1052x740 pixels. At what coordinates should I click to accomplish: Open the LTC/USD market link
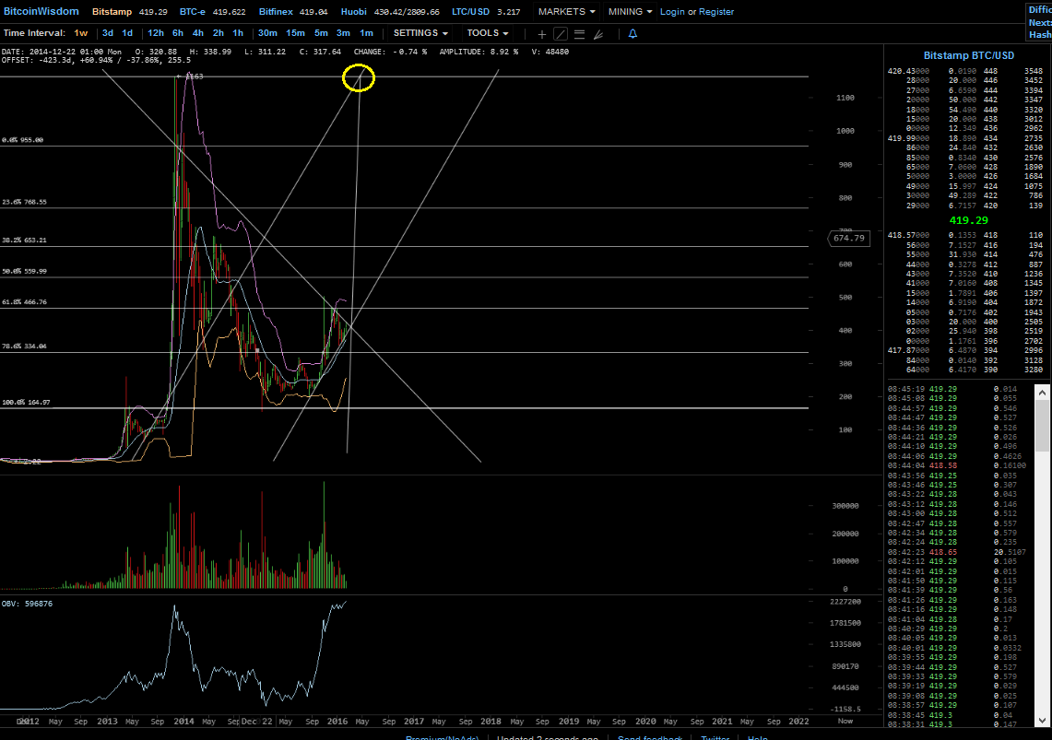pyautogui.click(x=486, y=11)
